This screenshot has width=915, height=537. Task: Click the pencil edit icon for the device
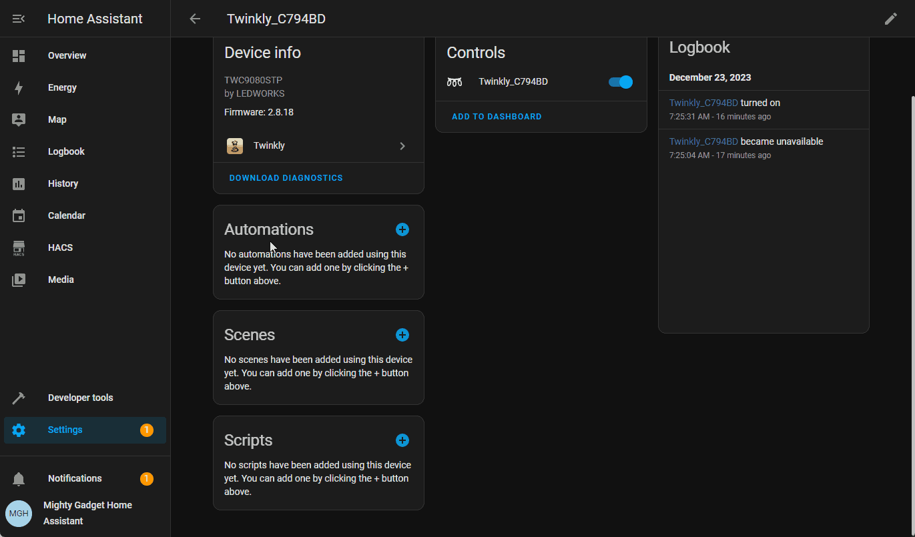tap(890, 19)
